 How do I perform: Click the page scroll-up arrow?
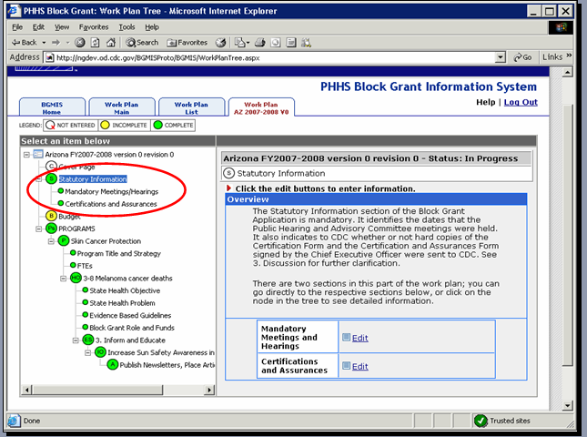pyautogui.click(x=568, y=72)
